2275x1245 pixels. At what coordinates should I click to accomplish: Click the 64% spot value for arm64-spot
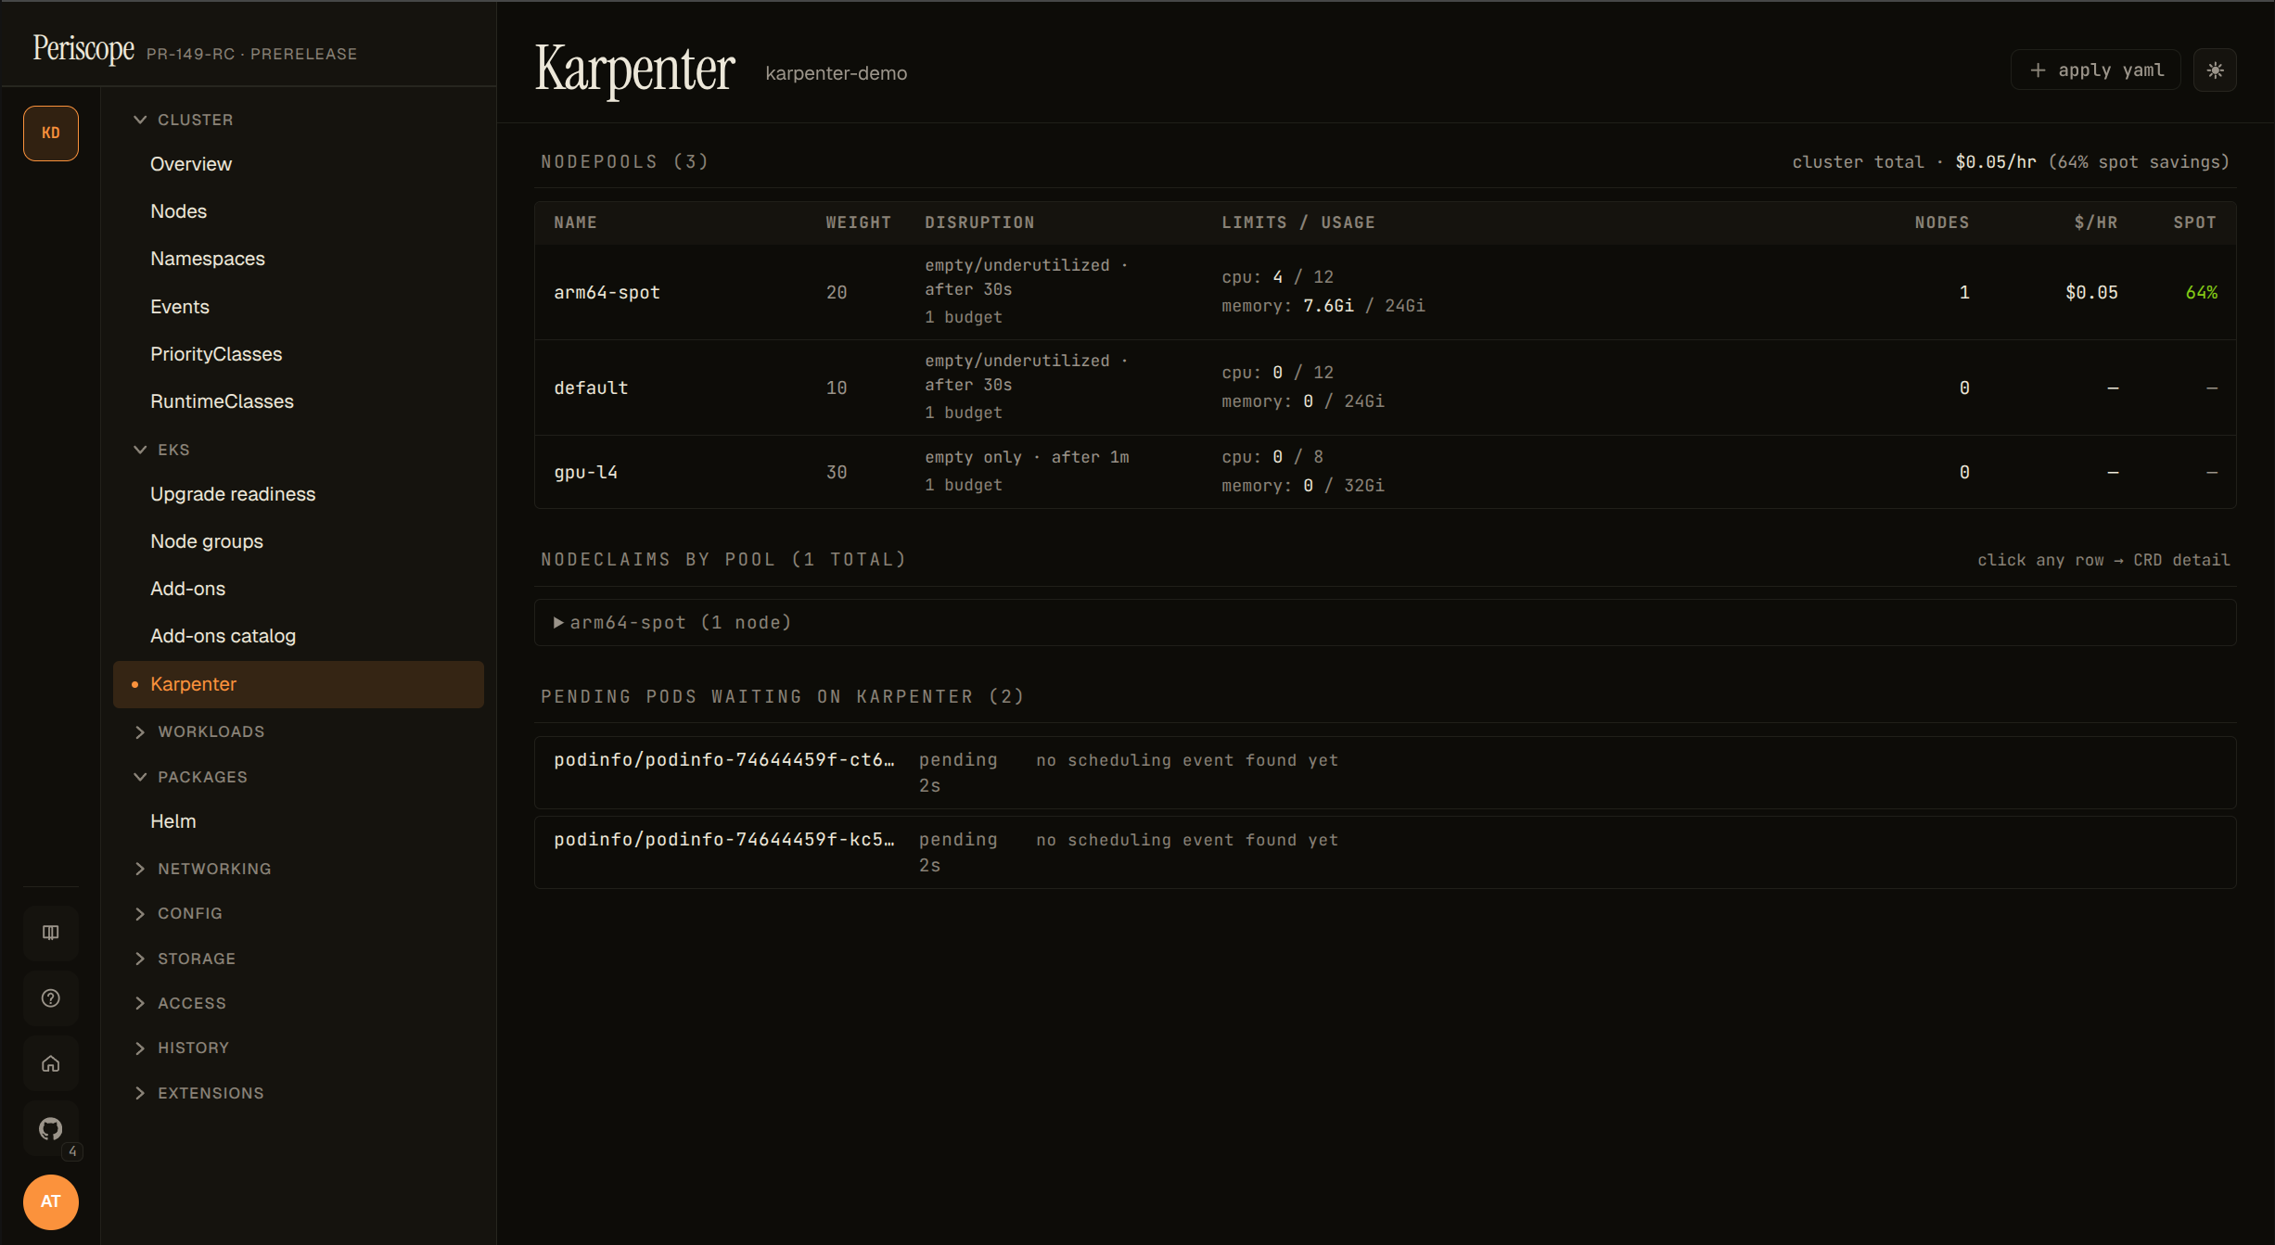[2201, 293]
